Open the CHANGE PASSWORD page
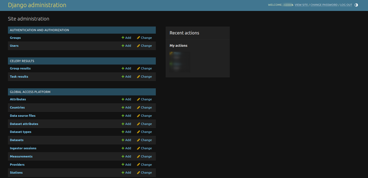 pos(324,5)
